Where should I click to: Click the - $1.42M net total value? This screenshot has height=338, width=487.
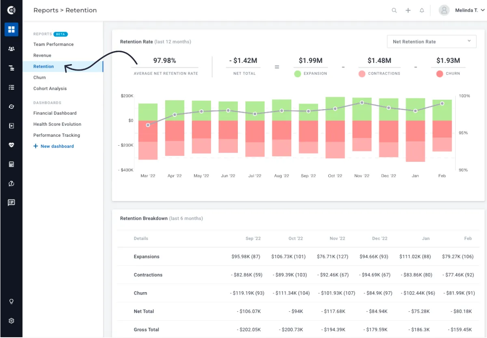coord(243,60)
